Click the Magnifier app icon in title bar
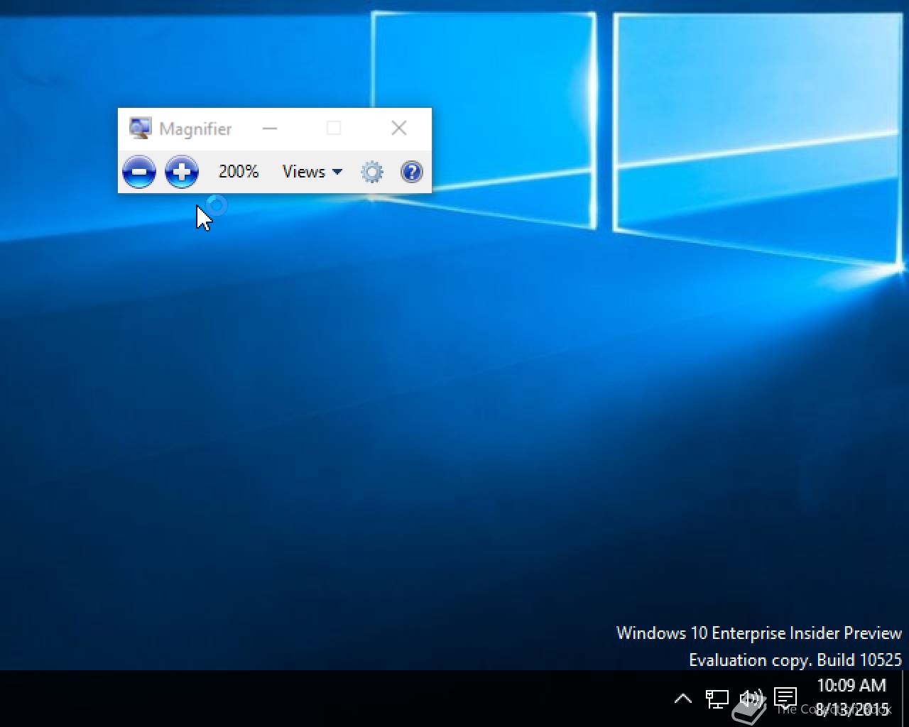Viewport: 909px width, 727px height. tap(140, 129)
